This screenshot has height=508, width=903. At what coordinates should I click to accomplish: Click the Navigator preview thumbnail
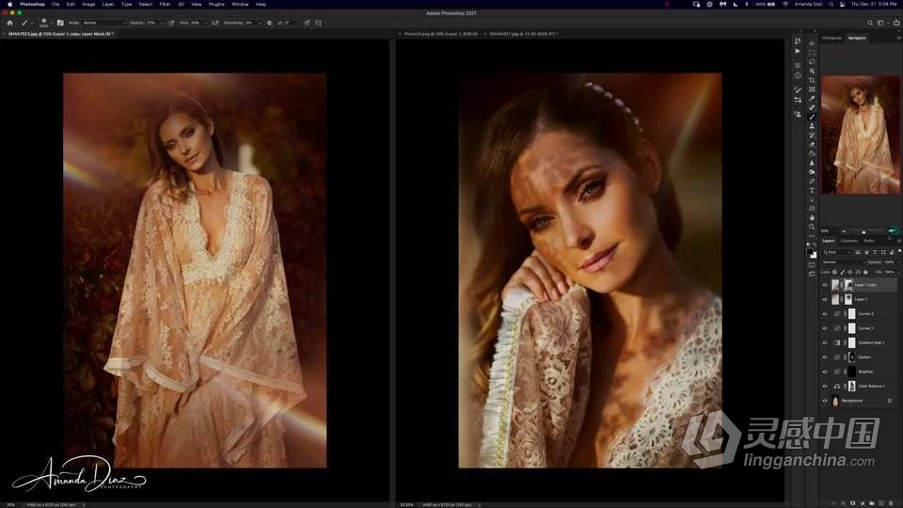pyautogui.click(x=861, y=135)
